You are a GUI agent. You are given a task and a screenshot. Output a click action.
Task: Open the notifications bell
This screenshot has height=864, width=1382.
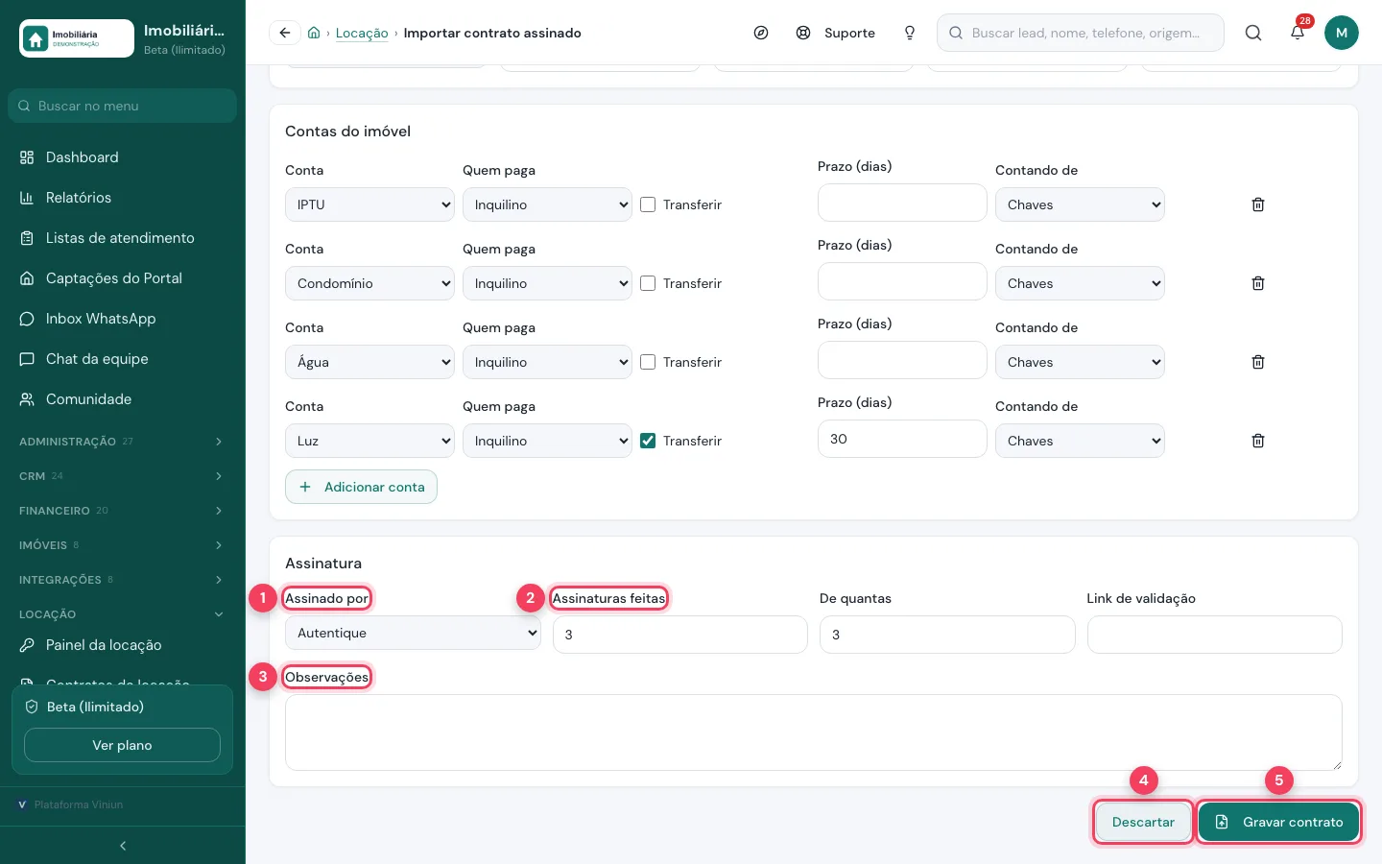tap(1298, 33)
